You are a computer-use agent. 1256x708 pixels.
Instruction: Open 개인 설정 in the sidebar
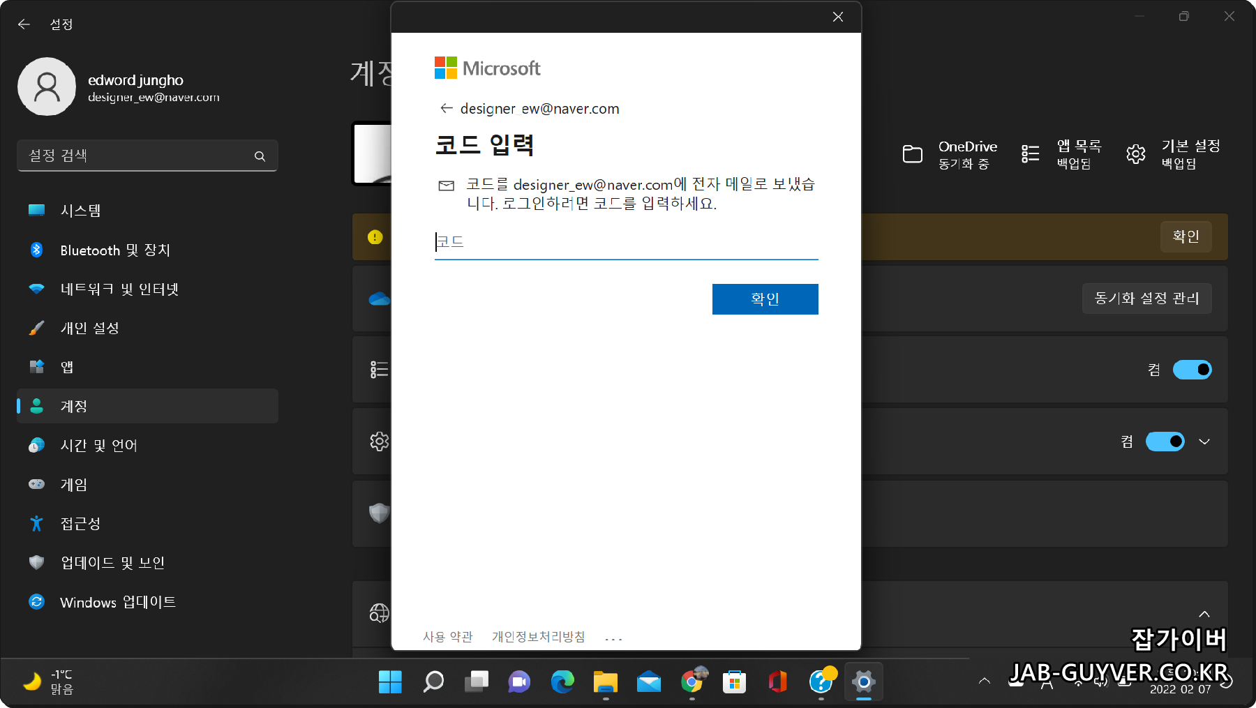click(x=147, y=328)
